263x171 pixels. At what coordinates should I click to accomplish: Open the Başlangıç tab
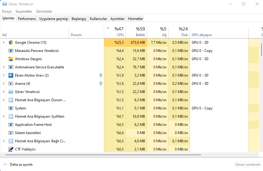79,19
